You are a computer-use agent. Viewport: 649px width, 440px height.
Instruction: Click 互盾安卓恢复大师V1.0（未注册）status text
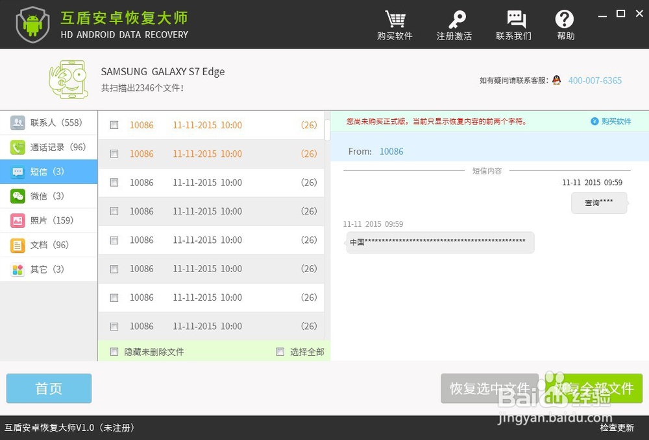coord(69,428)
